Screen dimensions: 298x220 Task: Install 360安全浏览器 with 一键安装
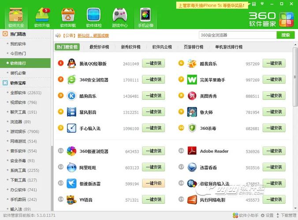[153, 80]
